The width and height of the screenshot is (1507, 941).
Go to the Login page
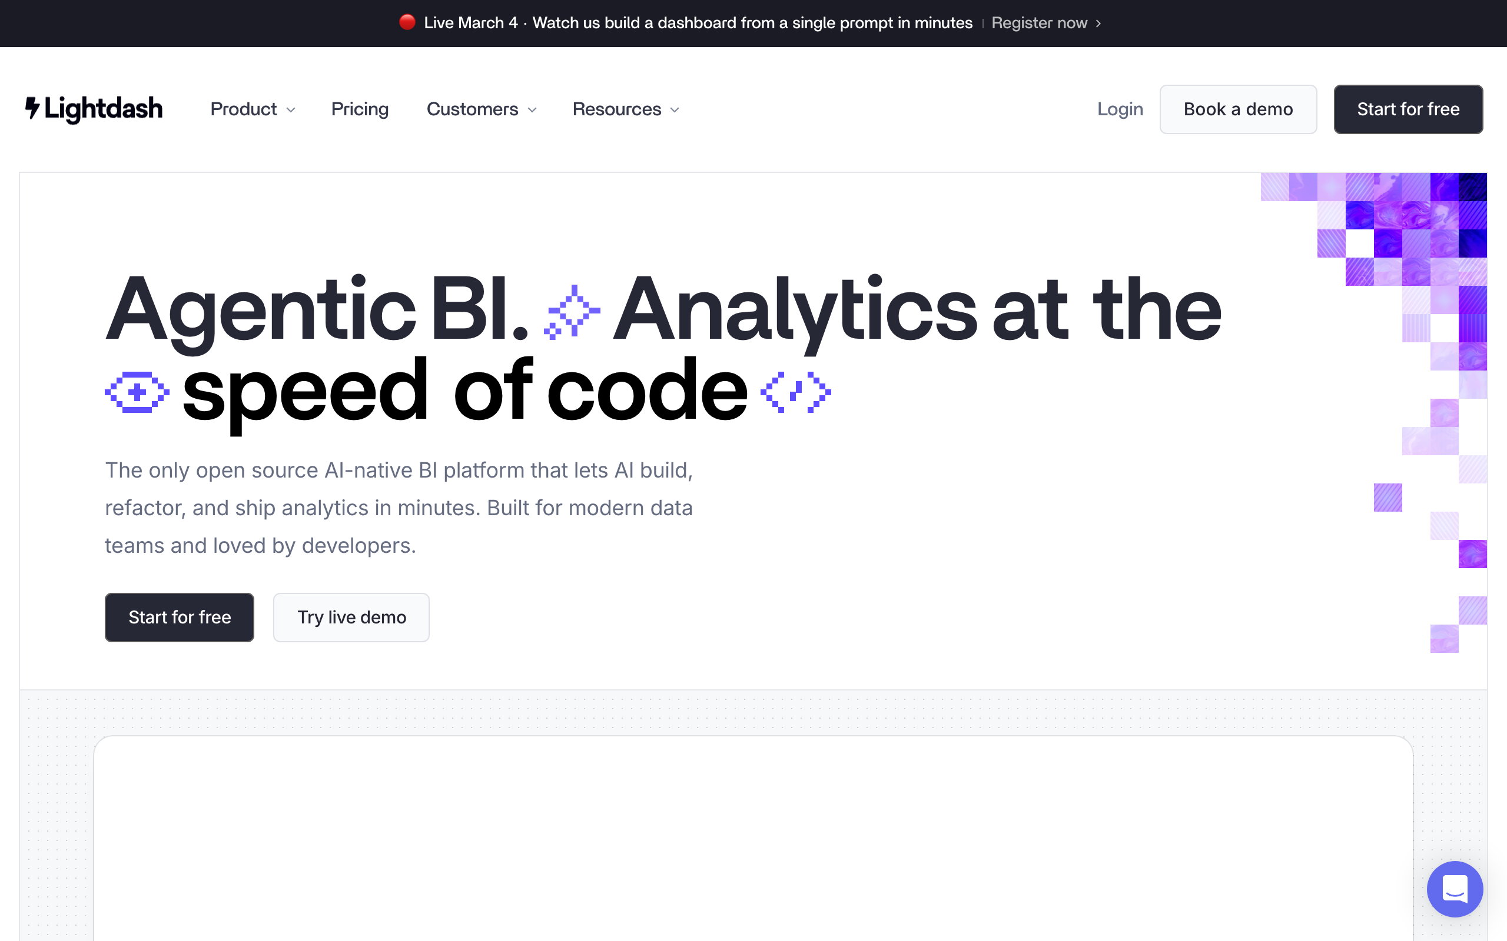click(x=1120, y=109)
